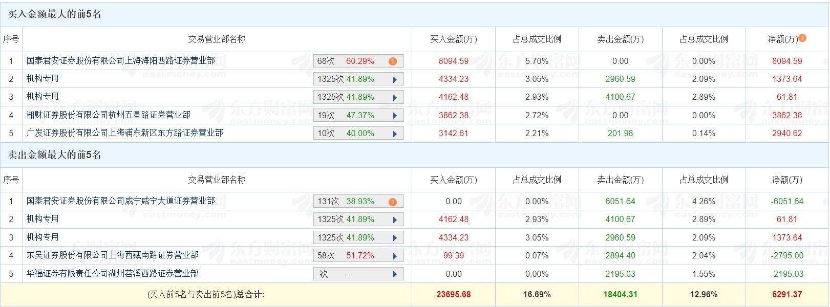The height and width of the screenshot is (307, 830).
Task: Click the blue arrow beside 19次 47.37%
Action: click(x=395, y=116)
